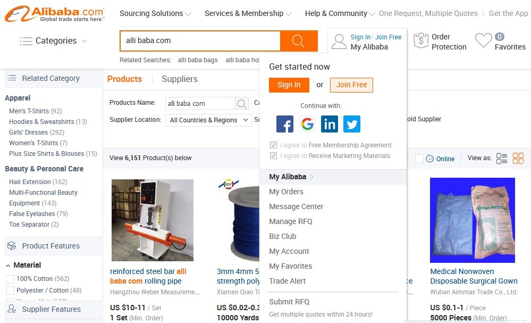Viewport: 531px width, 323px height.
Task: Click the Order Protection shield icon
Action: pyautogui.click(x=421, y=40)
